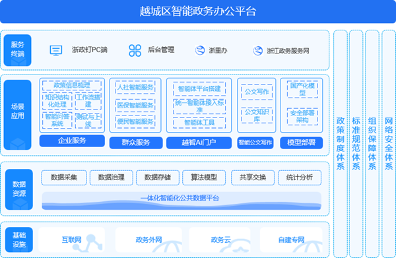The image size is (396, 258).
Task: Click the 模型部署 button
Action: pyautogui.click(x=302, y=143)
